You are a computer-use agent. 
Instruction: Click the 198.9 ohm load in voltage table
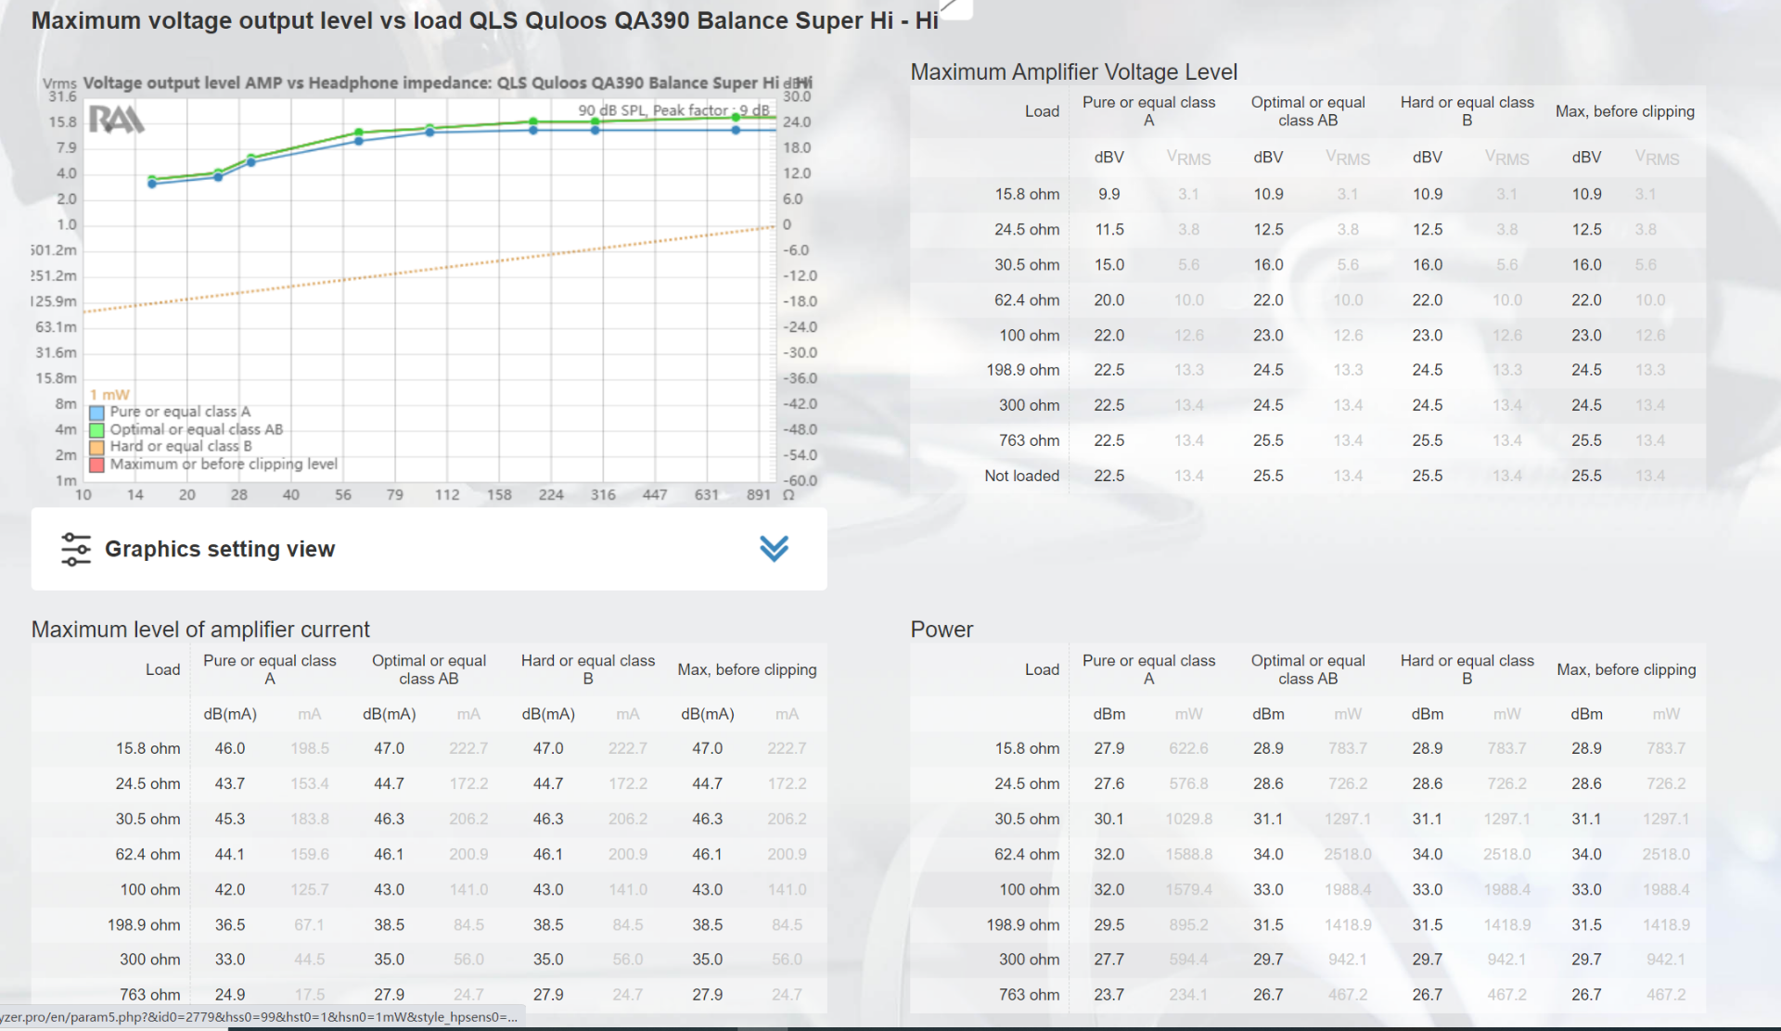pyautogui.click(x=1023, y=370)
